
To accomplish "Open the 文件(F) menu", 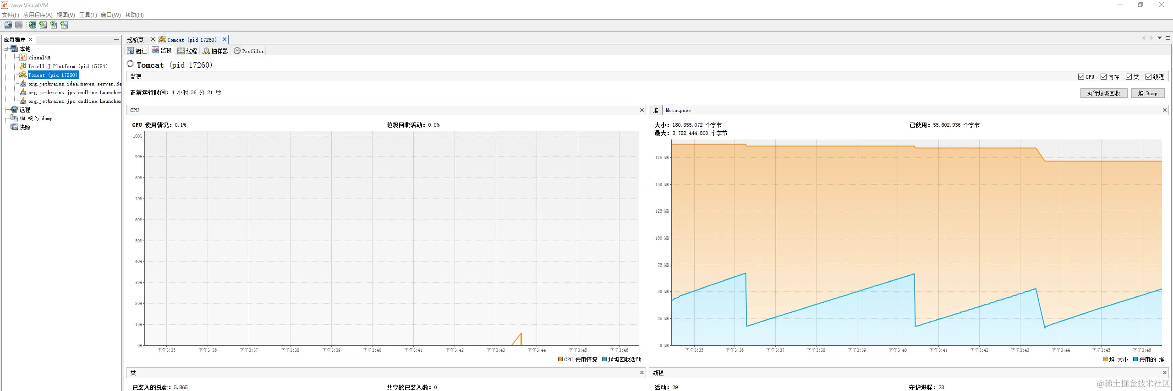I will coord(11,15).
